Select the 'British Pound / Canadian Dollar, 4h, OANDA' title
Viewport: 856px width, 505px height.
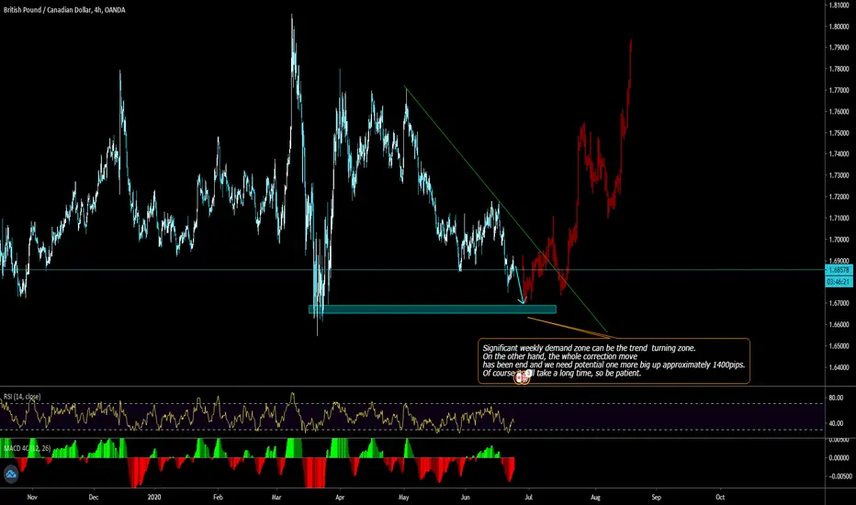(x=64, y=10)
